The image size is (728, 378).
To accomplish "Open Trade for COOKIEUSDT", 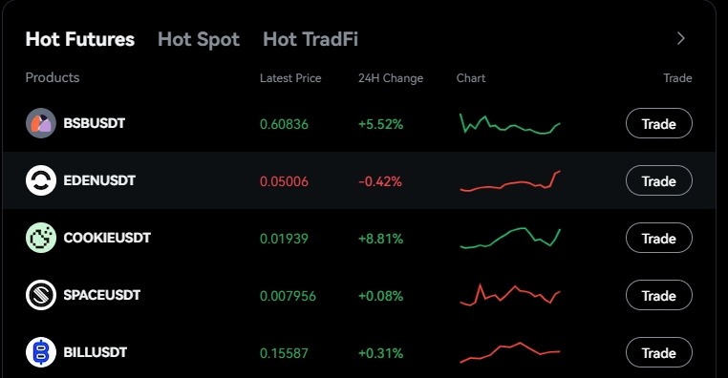I will tap(659, 238).
